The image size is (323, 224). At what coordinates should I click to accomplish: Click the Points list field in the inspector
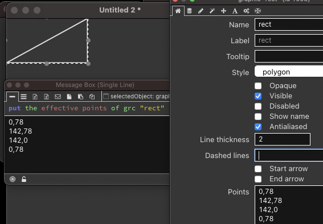pos(289,205)
